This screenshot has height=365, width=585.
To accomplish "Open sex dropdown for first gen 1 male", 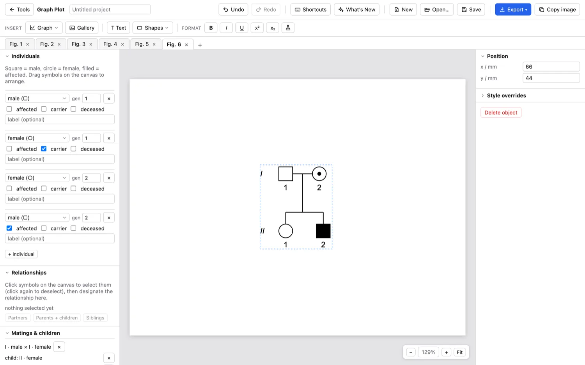I will pos(37,99).
